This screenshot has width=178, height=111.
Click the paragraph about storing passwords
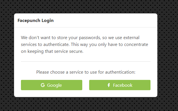85,45
